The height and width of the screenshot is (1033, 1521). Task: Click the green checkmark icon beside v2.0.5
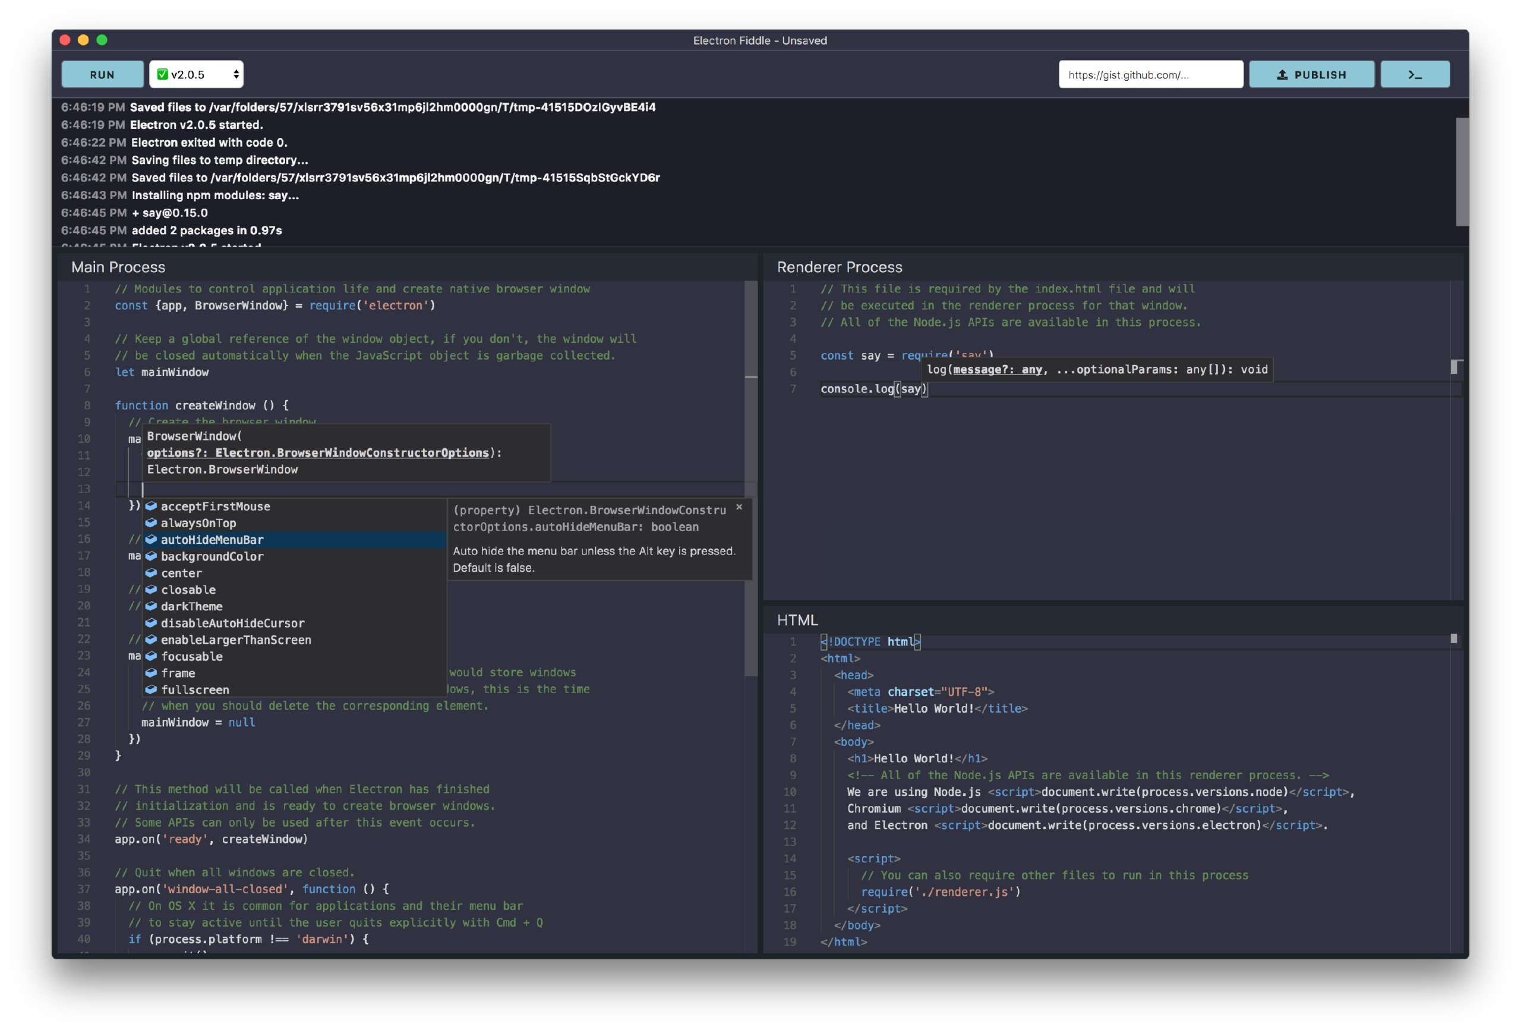(x=162, y=74)
